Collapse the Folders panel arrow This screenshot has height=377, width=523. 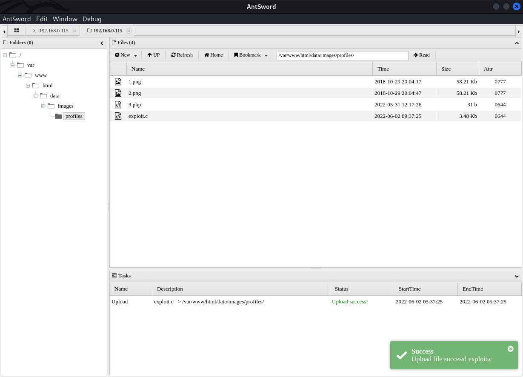[102, 43]
